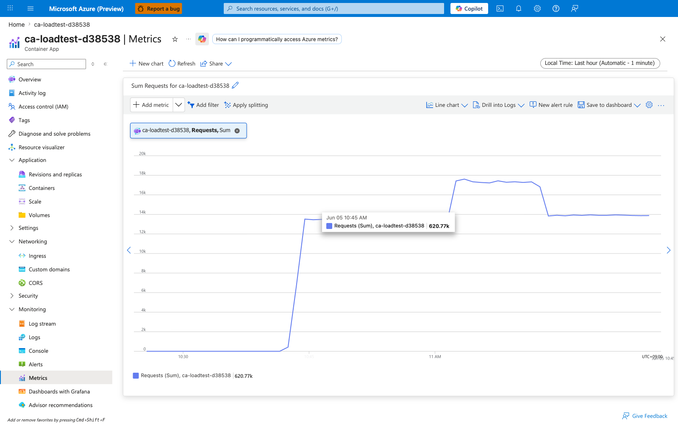Focus the sidebar Search field
Viewport: 678px width, 424px height.
47,64
